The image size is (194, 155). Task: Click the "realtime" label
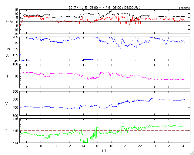click(x=185, y=8)
